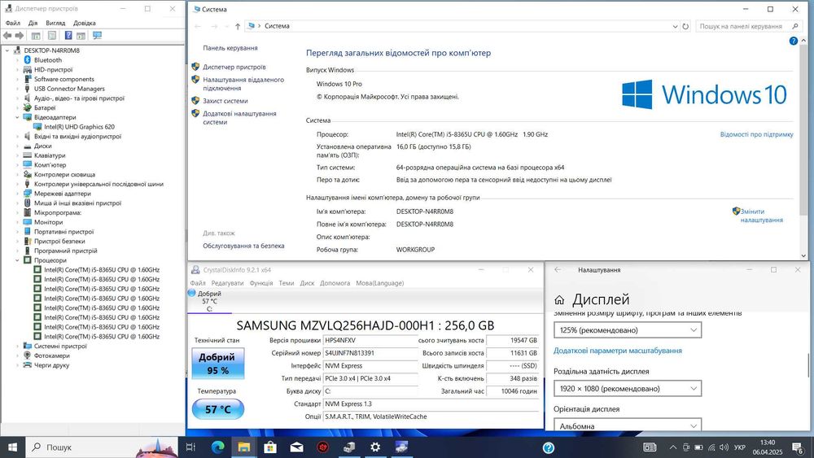The height and width of the screenshot is (458, 814).
Task: Collapse the DESKTOP-N4RR0M8 root node
Action: point(7,50)
